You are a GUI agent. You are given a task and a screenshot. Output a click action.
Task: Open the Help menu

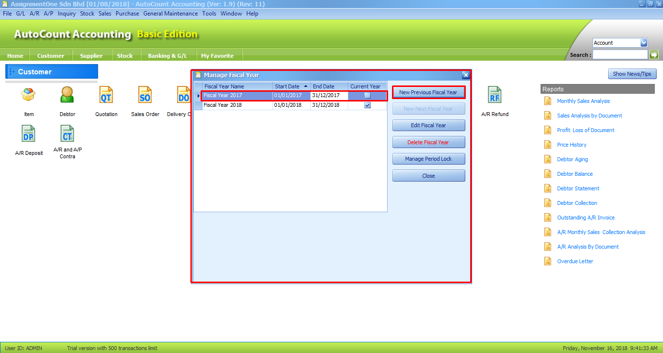(x=252, y=14)
